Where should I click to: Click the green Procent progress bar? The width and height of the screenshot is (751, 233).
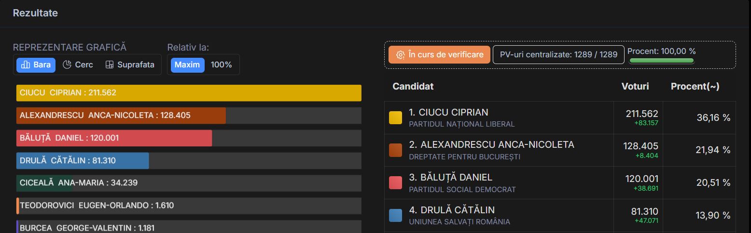(x=661, y=61)
